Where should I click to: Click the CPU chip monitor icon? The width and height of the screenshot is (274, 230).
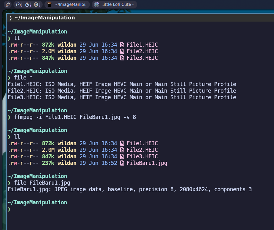pos(37,5)
